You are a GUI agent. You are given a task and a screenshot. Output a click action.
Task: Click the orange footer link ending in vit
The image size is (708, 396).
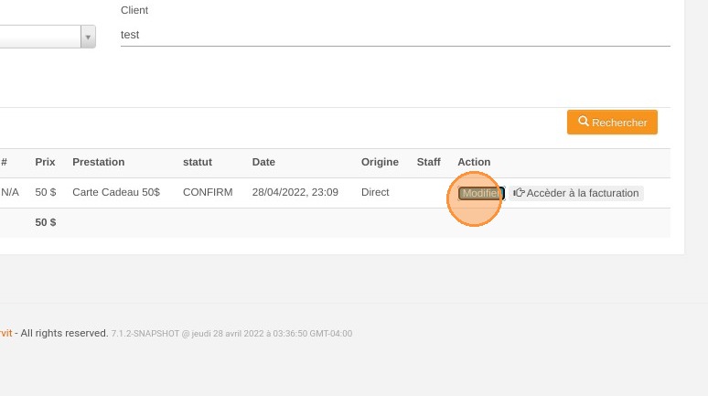pos(5,333)
